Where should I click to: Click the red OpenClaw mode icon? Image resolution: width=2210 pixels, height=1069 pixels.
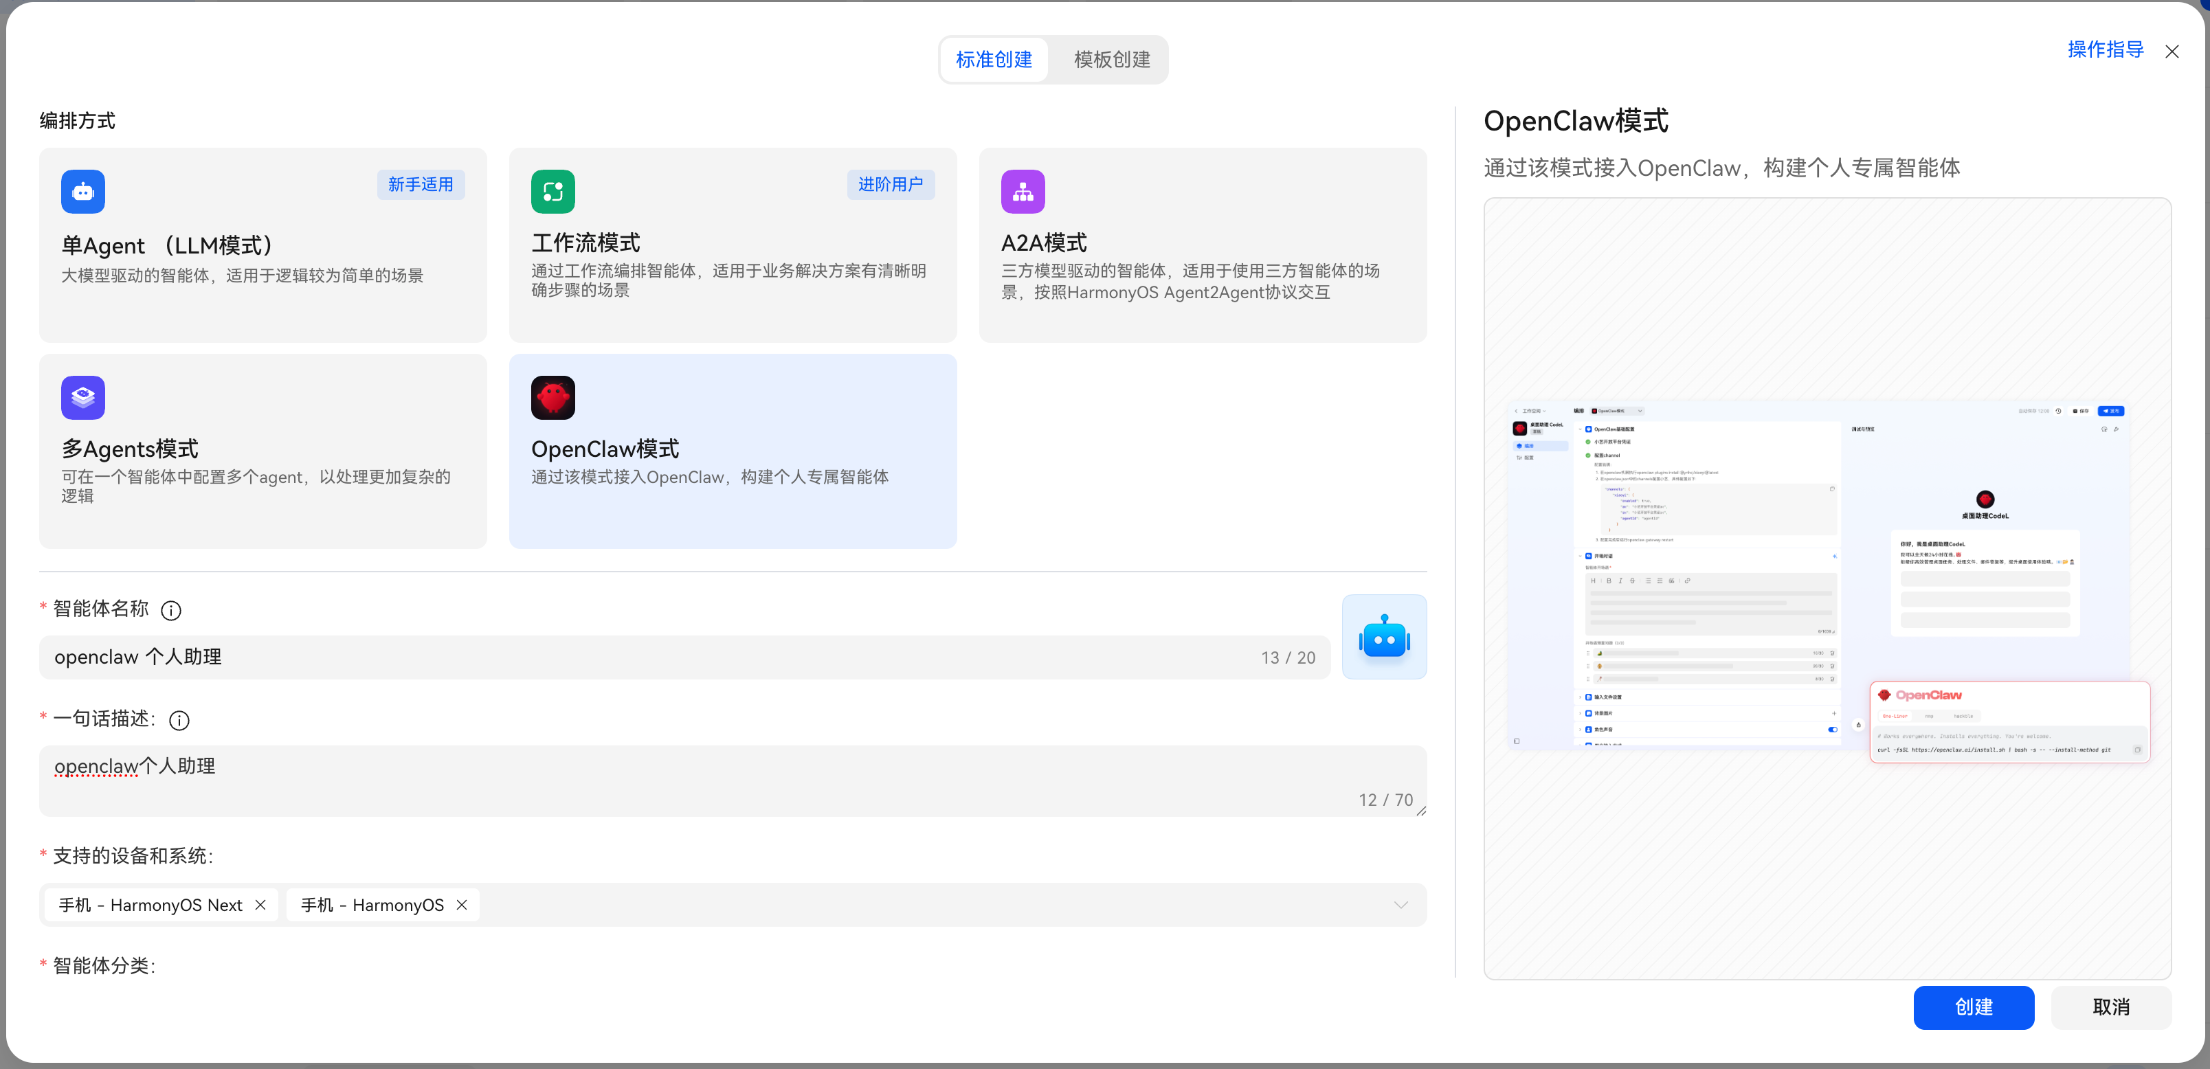pos(552,397)
